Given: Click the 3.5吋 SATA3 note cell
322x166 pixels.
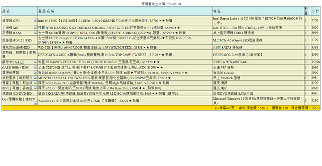Looking at the screenshot, I should pyautogui.click(x=258, y=47).
